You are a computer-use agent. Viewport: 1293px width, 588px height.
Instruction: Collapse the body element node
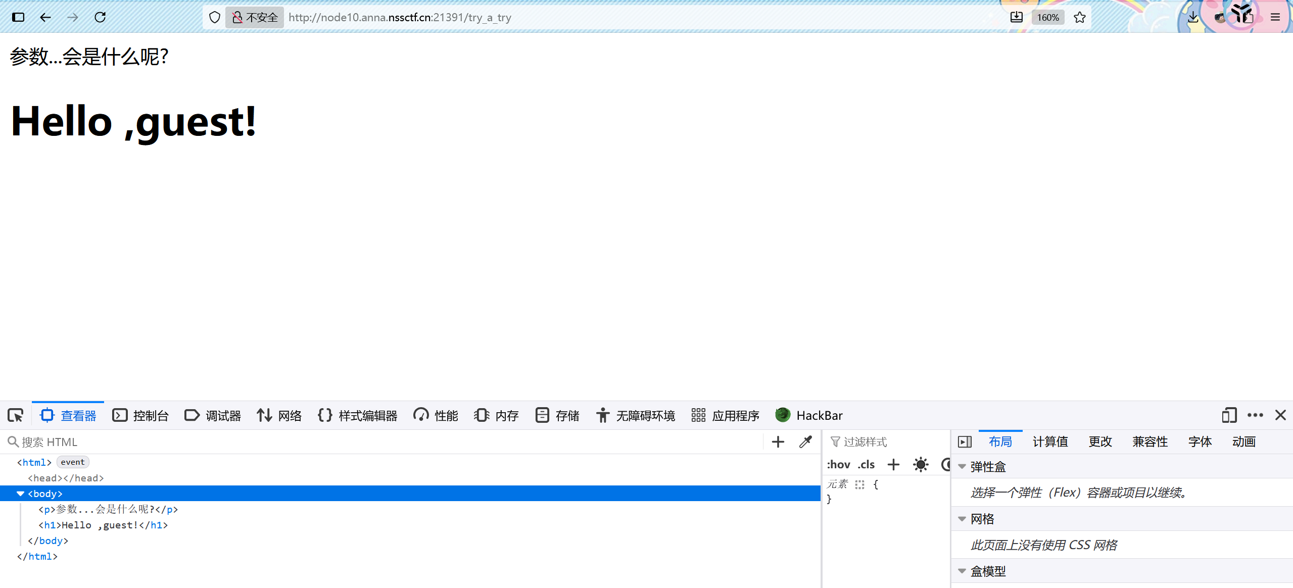point(21,494)
